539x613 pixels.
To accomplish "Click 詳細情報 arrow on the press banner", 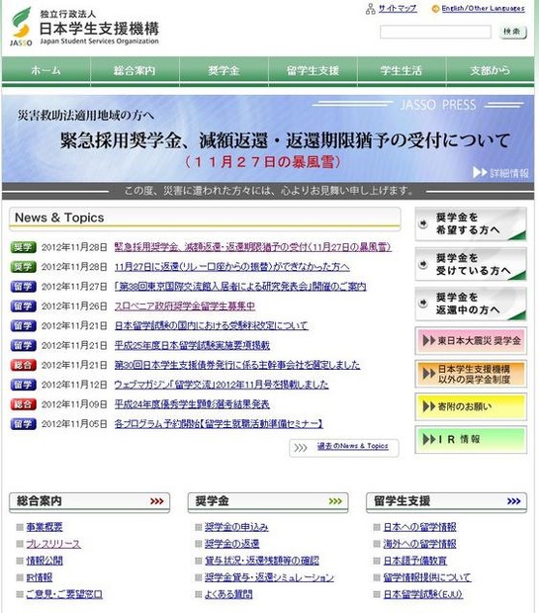I will point(500,172).
